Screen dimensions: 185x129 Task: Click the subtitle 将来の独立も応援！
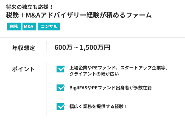[28, 6]
